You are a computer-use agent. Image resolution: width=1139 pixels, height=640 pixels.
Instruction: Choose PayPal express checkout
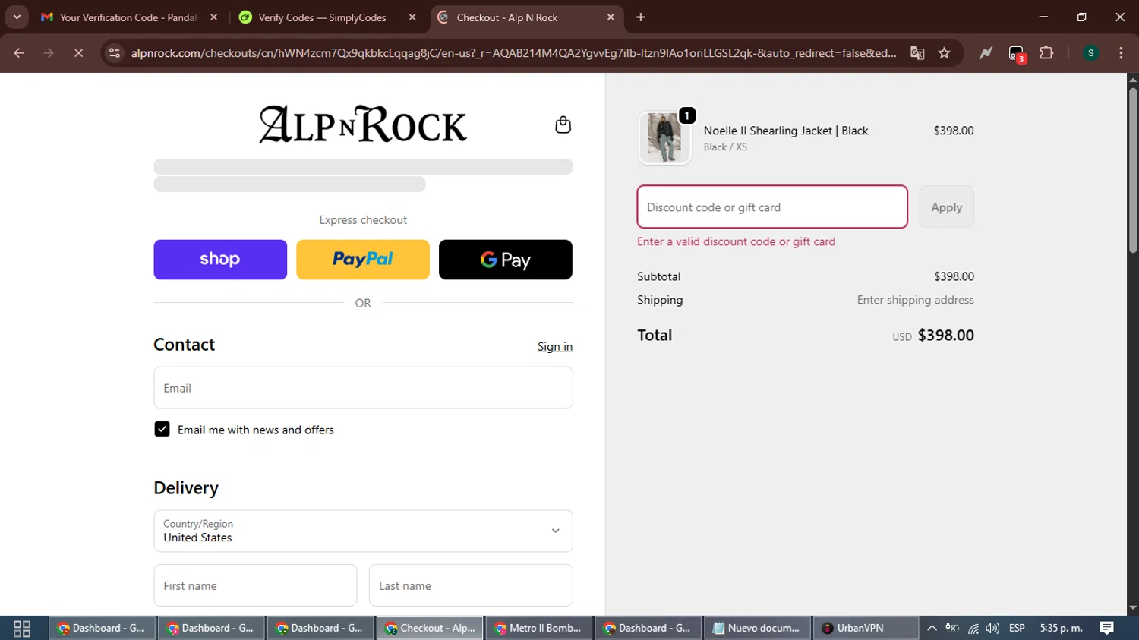coord(363,260)
